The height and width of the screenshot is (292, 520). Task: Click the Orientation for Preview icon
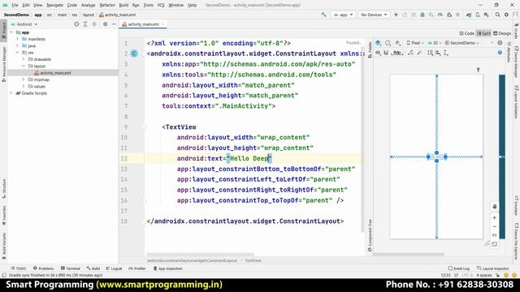pos(388,43)
